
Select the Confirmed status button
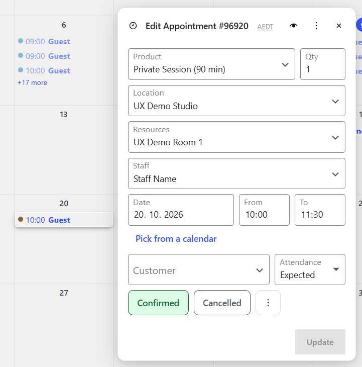click(x=158, y=303)
